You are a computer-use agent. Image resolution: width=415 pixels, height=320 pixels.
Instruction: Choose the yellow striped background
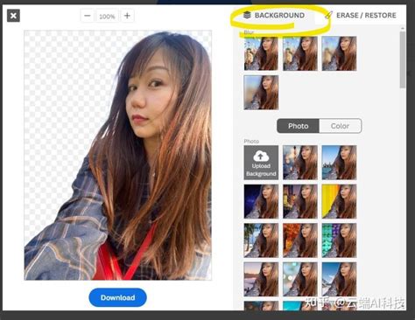pyautogui.click(x=339, y=201)
